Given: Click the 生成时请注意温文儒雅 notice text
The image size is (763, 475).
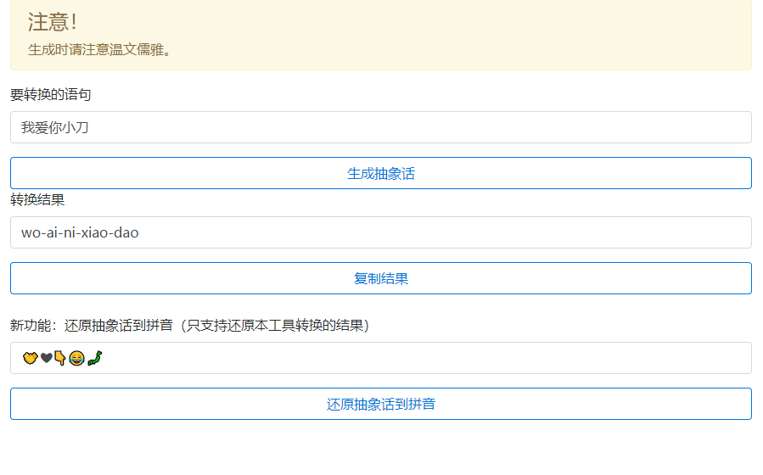Looking at the screenshot, I should (x=100, y=49).
